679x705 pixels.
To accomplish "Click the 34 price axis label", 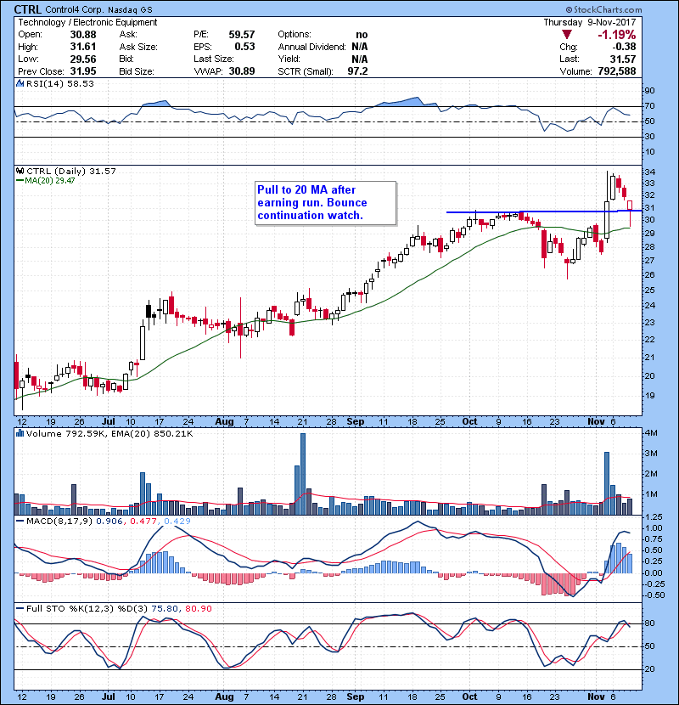I will pos(650,172).
